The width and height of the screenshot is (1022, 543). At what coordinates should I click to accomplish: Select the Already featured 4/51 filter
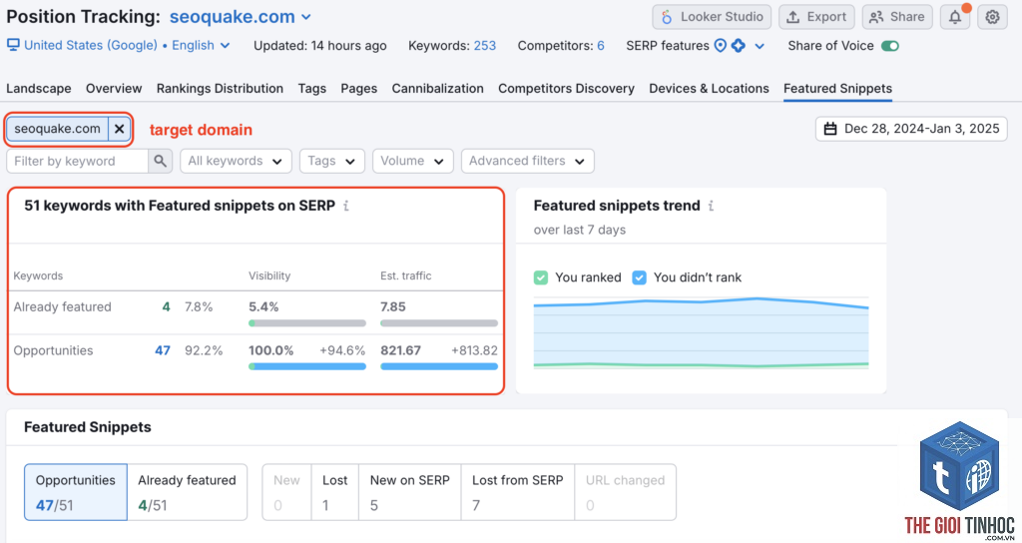187,492
